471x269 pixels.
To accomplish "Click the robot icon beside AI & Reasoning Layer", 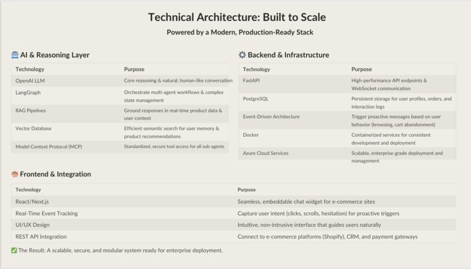I will [15, 55].
